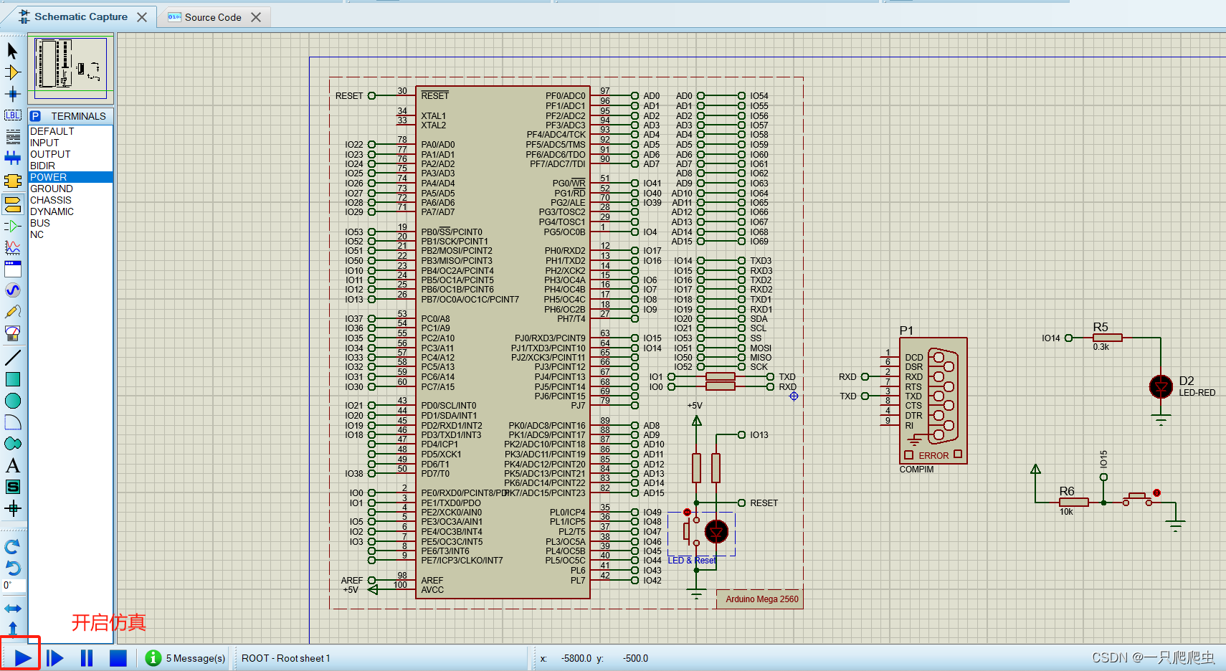
Task: Click the LED & Reset block label
Action: (692, 561)
